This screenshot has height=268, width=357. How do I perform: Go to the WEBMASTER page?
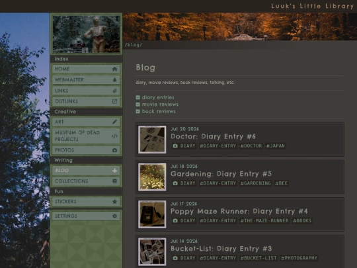tap(86, 80)
